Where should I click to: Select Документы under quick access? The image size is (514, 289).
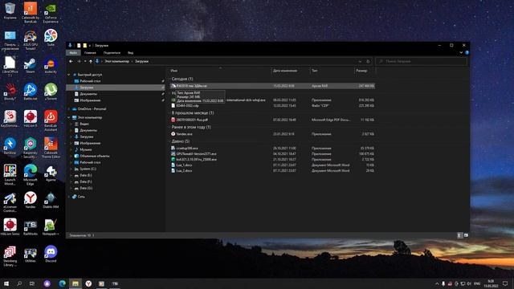point(88,94)
